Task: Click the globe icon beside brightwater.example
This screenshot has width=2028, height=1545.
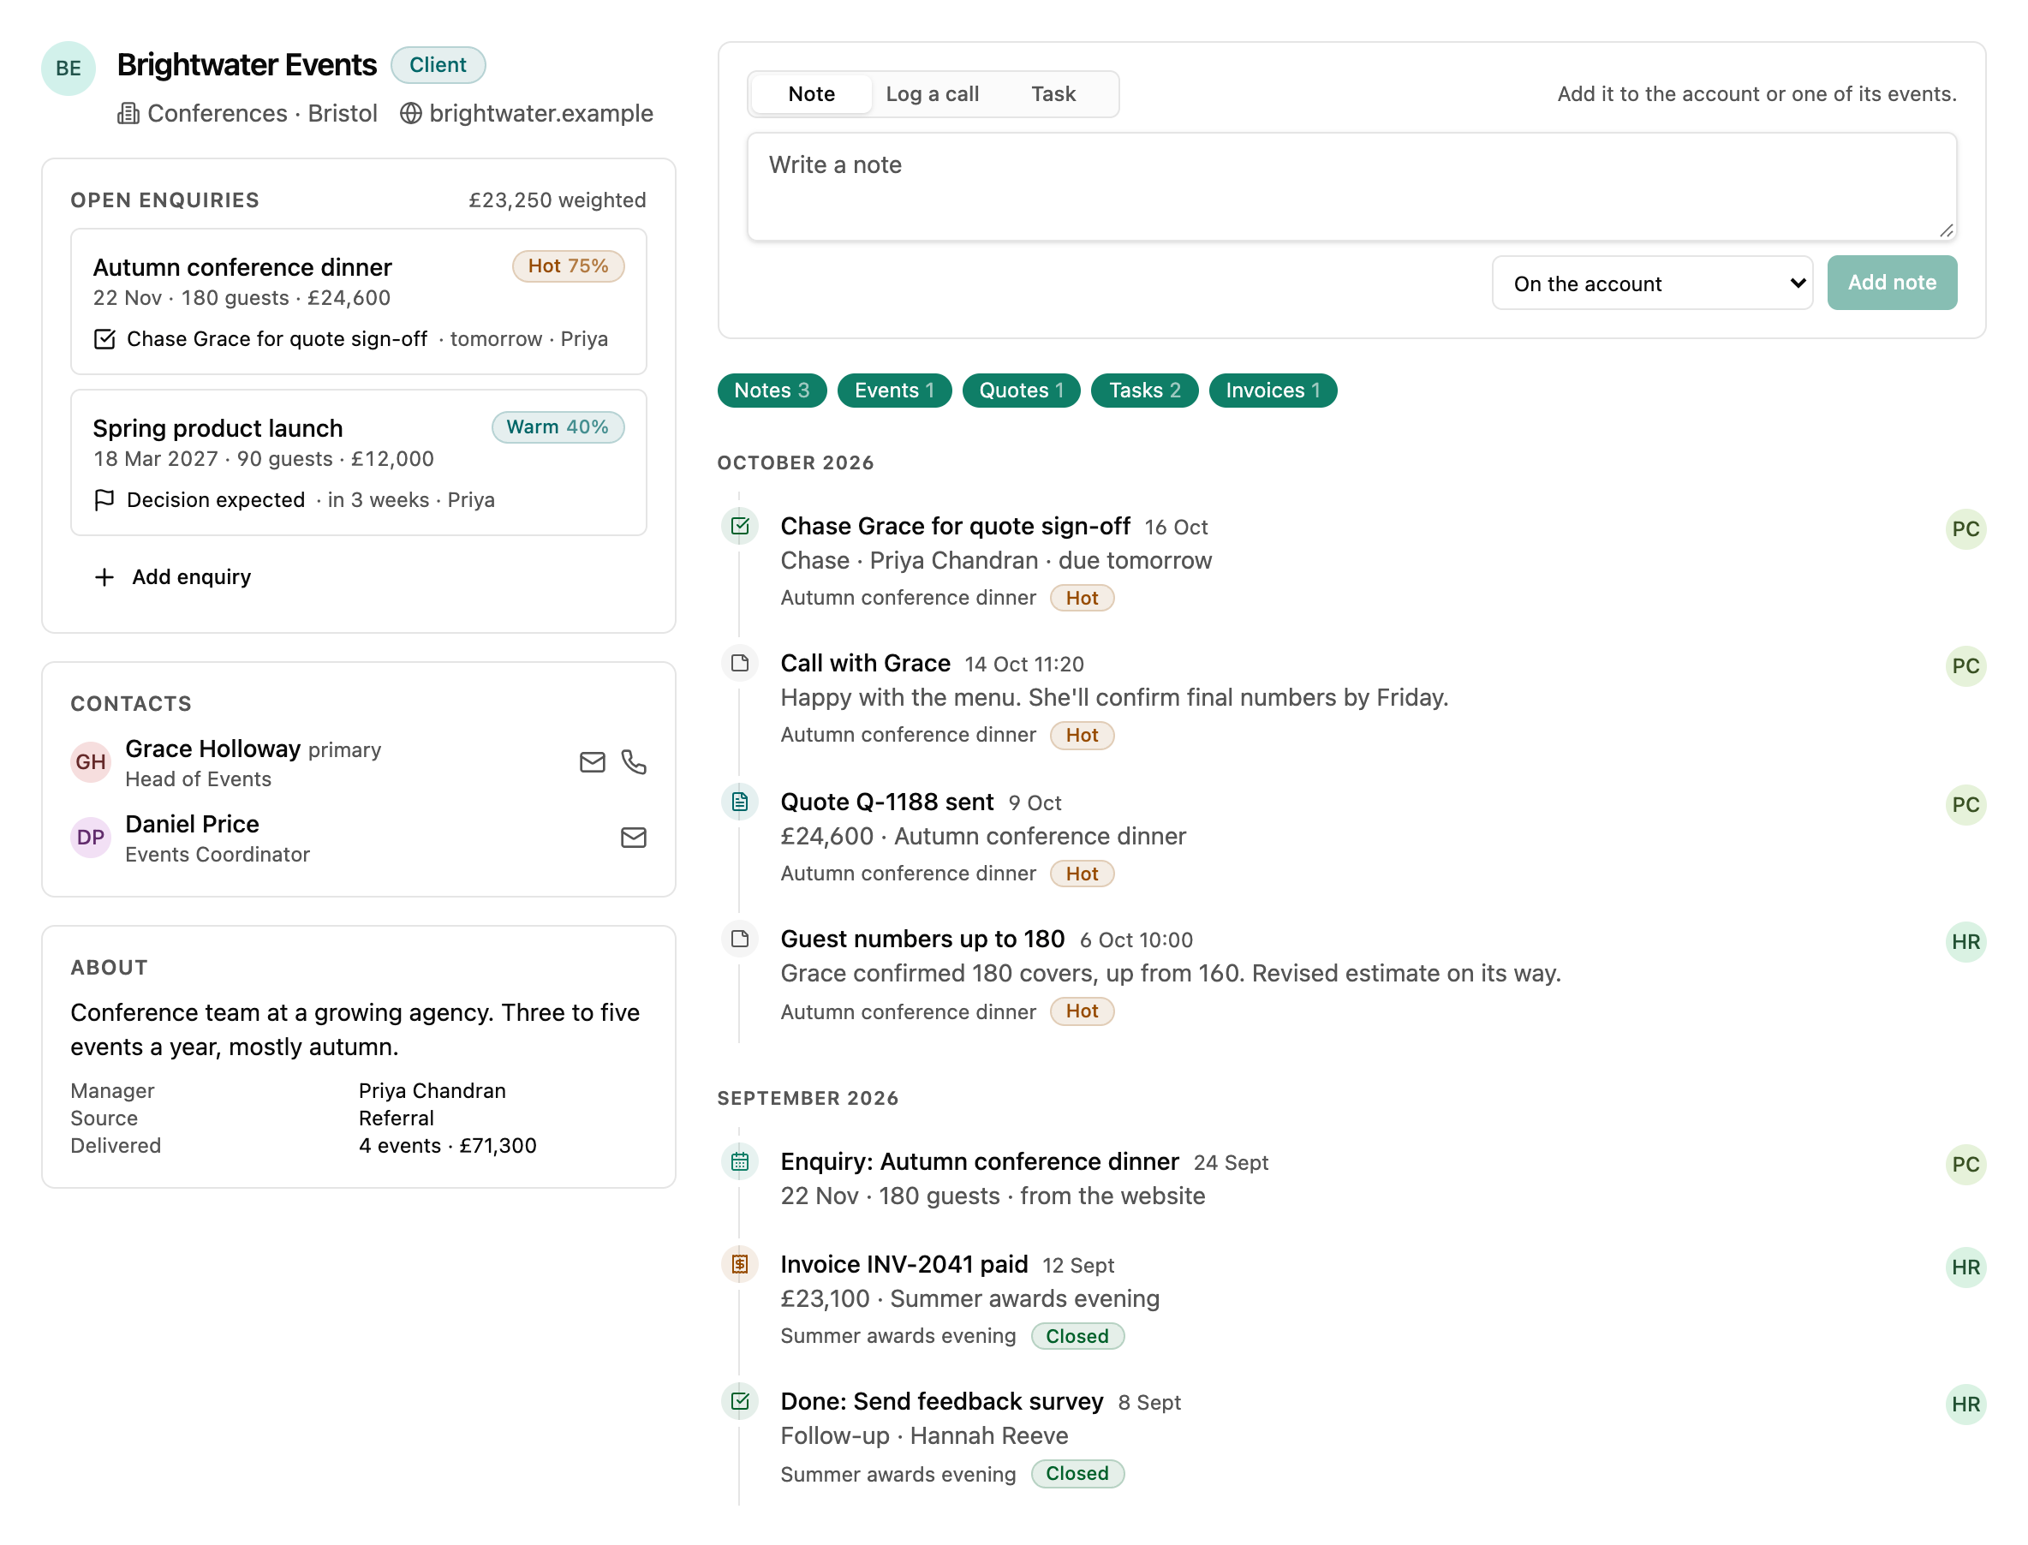Action: (410, 113)
